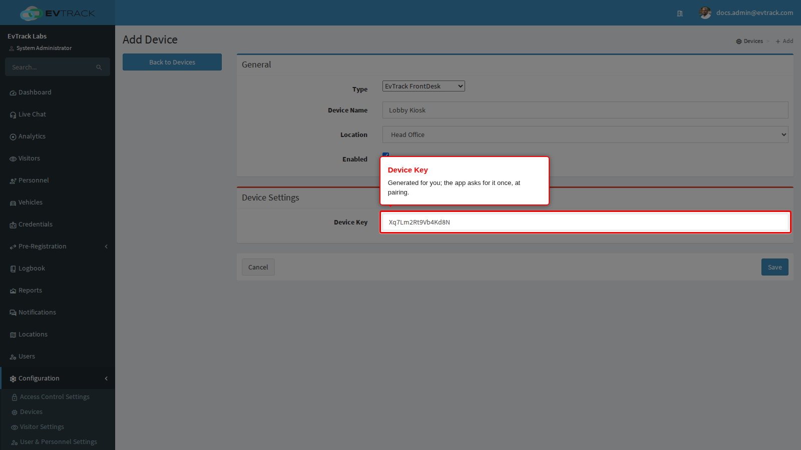Click the EvTrack logo
Image resolution: width=801 pixels, height=450 pixels.
(58, 13)
